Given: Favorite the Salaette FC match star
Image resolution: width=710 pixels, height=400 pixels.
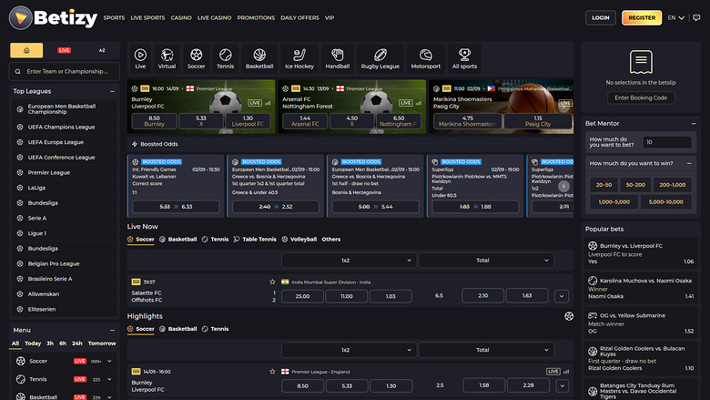Looking at the screenshot, I should pos(272,282).
